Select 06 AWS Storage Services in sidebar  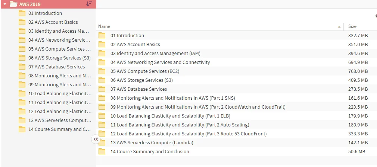[60, 58]
